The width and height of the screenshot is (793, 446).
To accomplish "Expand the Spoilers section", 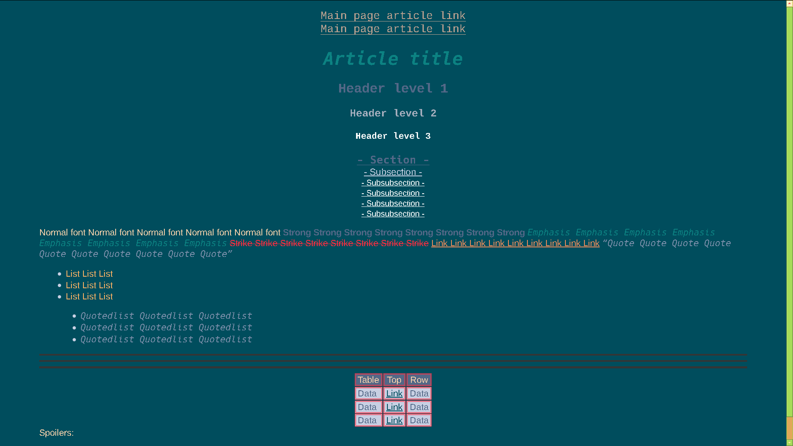I will pos(57,433).
